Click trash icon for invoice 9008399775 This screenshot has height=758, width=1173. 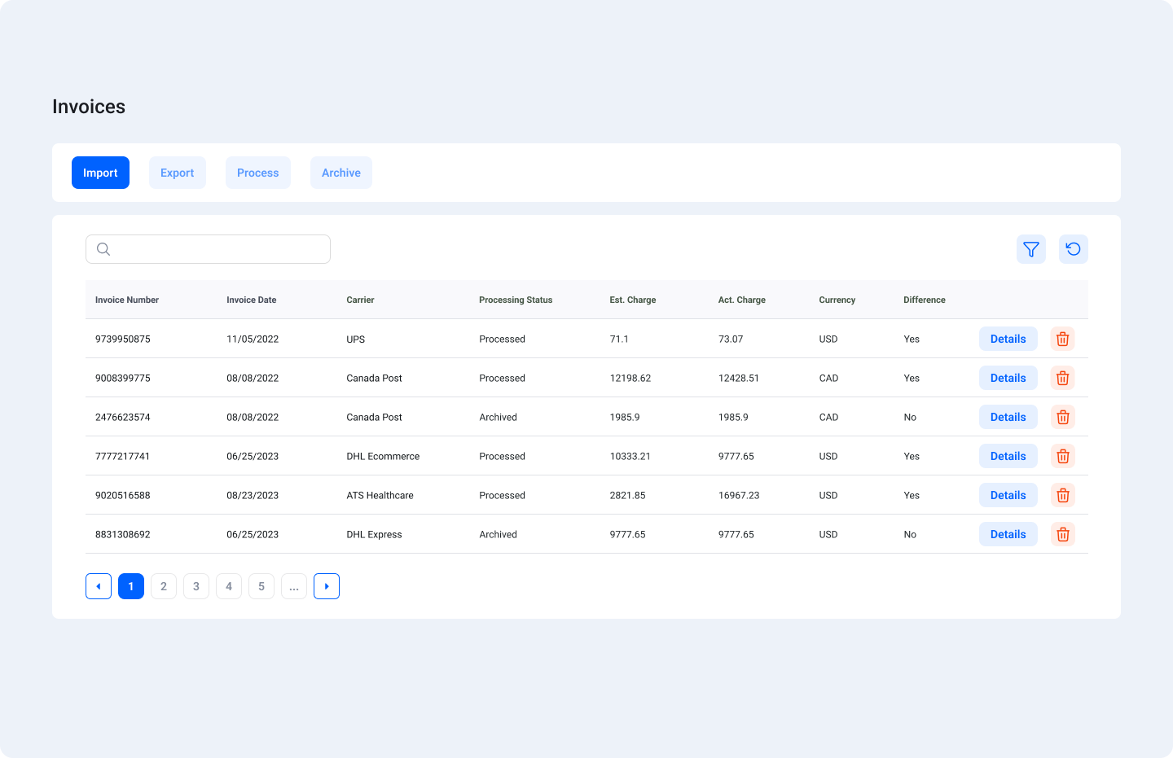click(1062, 378)
